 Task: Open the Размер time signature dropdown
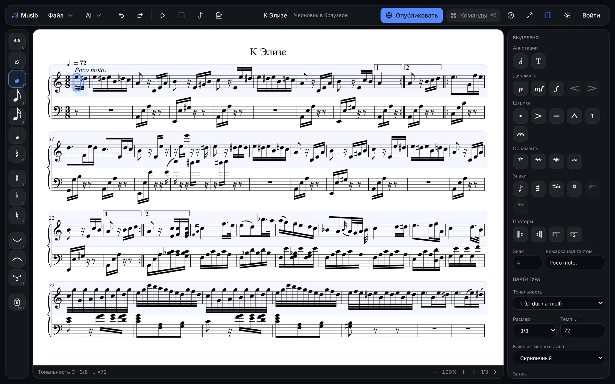point(535,330)
